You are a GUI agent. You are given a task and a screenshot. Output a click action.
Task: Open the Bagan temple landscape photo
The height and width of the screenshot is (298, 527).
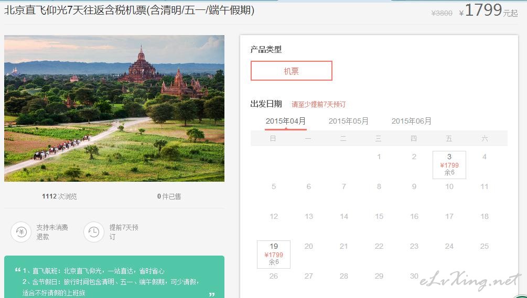tap(114, 108)
